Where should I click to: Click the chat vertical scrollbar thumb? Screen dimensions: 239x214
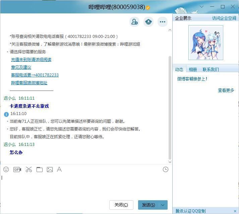point(170,108)
